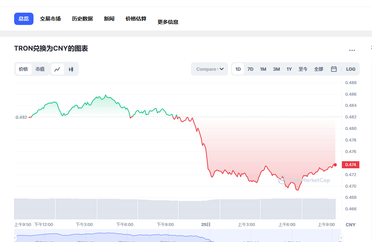Select the 3M time range
Image resolution: width=372 pixels, height=242 pixels.
[276, 69]
